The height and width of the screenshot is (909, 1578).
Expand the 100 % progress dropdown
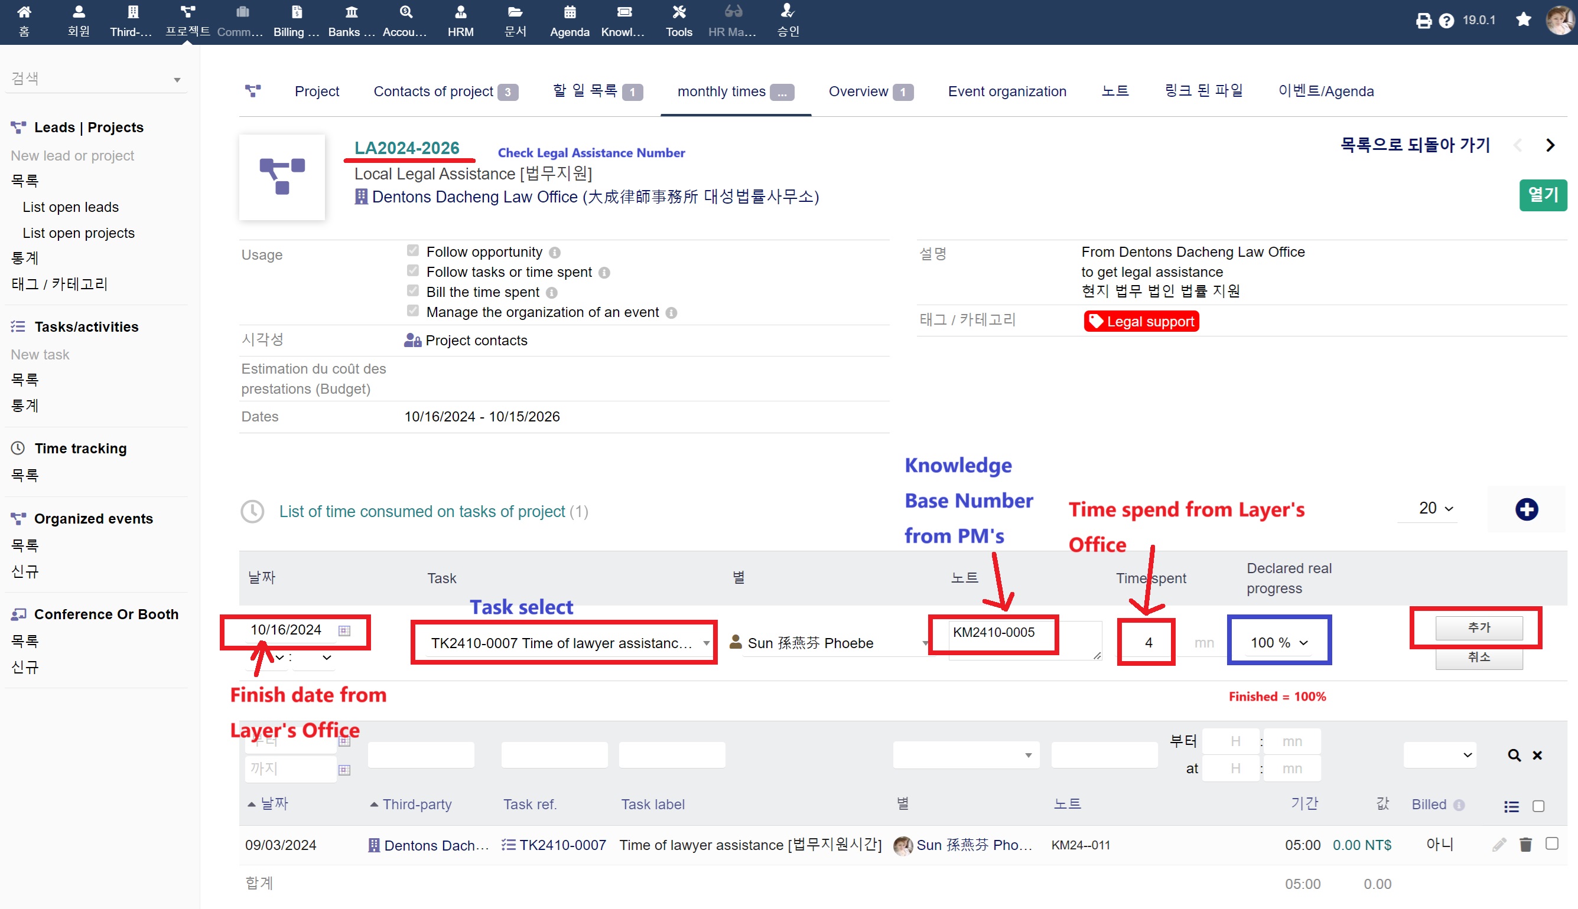[x=1279, y=642]
